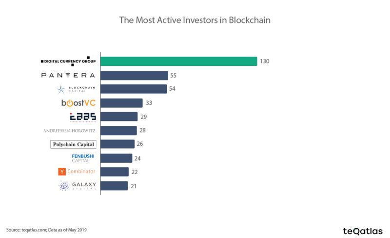Click the chart title text

point(195,20)
